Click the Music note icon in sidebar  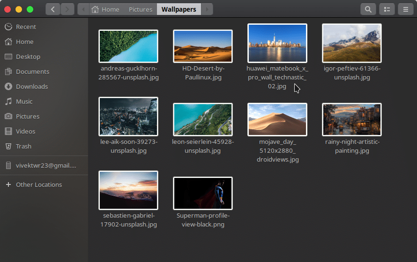coord(8,101)
